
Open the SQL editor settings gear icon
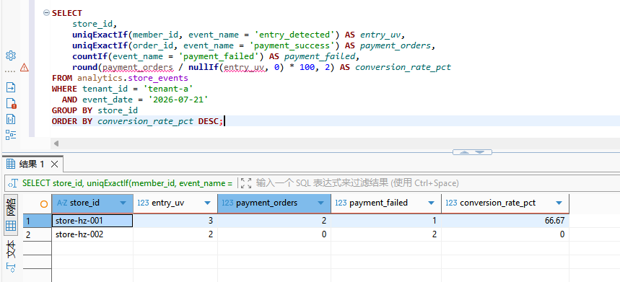[11, 56]
